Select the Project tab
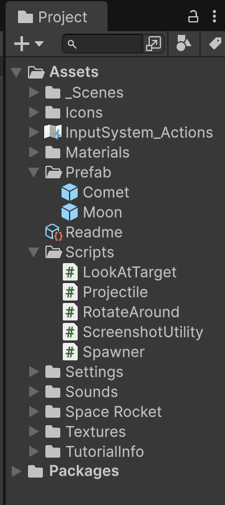Screen dimensions: 225x505 [x=57, y=17]
